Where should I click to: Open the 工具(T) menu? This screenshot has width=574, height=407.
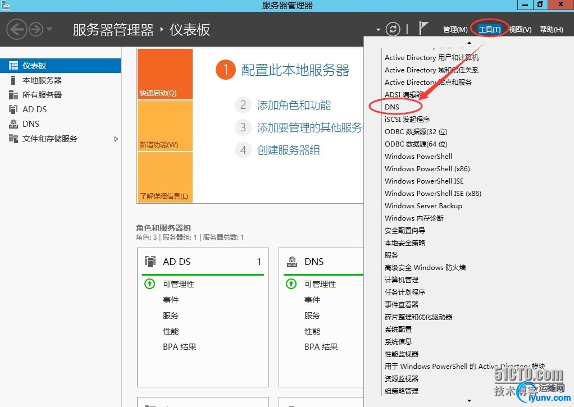click(489, 29)
